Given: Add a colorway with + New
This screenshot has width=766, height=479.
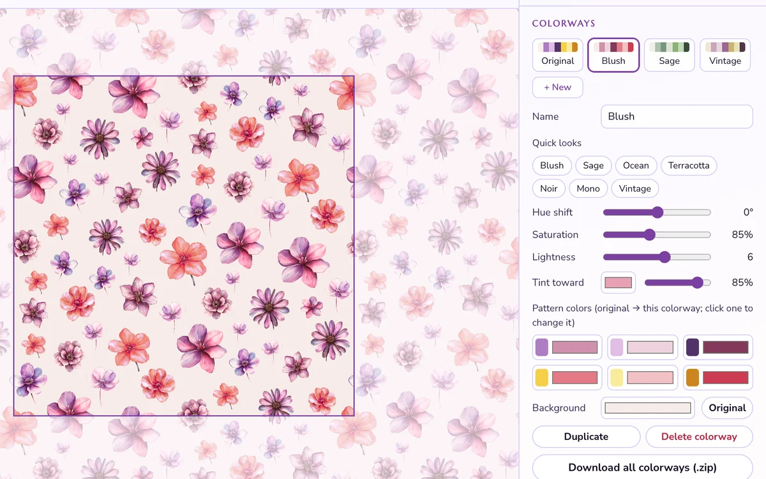Looking at the screenshot, I should 558,87.
